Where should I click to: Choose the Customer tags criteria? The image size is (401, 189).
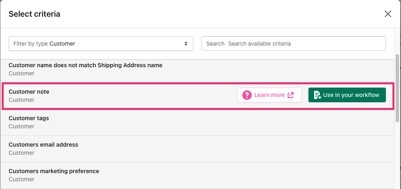(x=197, y=122)
